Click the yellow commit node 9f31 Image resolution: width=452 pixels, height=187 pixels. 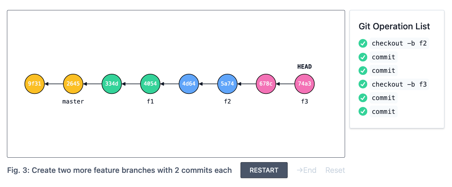click(35, 83)
